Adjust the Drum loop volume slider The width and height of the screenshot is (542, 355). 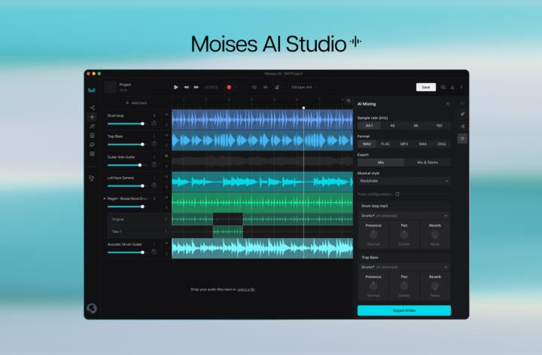point(126,124)
